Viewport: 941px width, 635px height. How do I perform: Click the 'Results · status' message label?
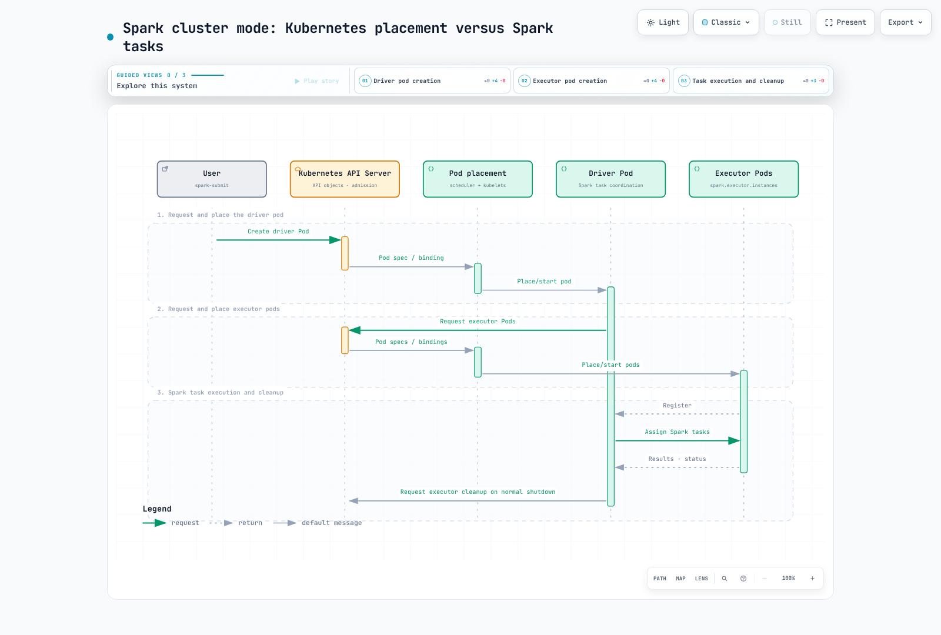[x=677, y=459]
